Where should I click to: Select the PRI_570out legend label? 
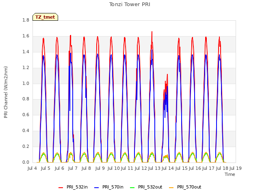[x=189, y=187]
